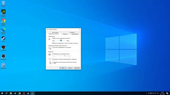Click the red circular app taskbar icon

tap(24, 93)
